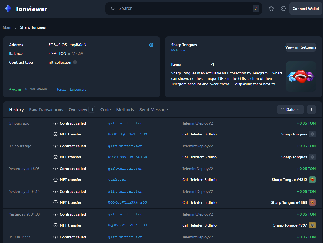Open the Methods tab
This screenshot has height=243, width=323.
pos(125,110)
